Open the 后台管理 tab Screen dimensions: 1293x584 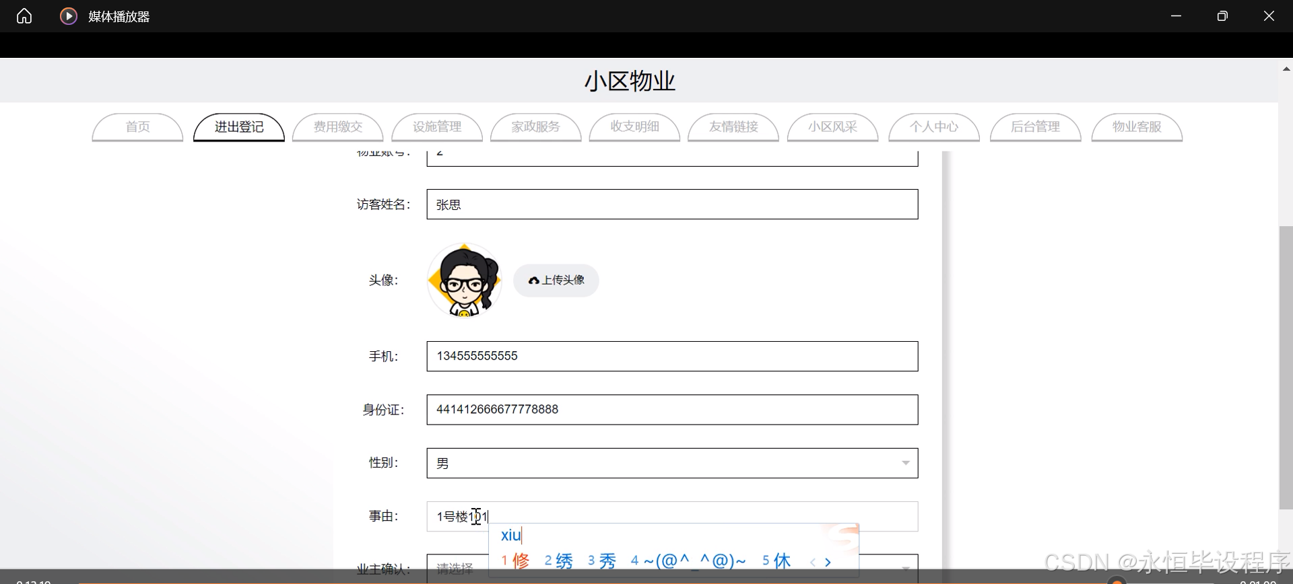pos(1036,126)
